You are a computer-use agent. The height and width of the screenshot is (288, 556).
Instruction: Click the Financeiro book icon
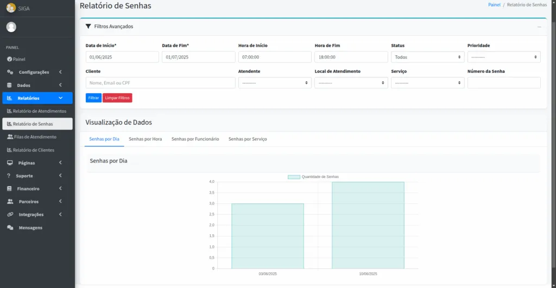point(9,189)
